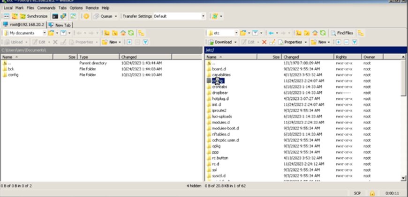Select the crontabs folder
Screen dimensions: 408x197
pos(219,87)
